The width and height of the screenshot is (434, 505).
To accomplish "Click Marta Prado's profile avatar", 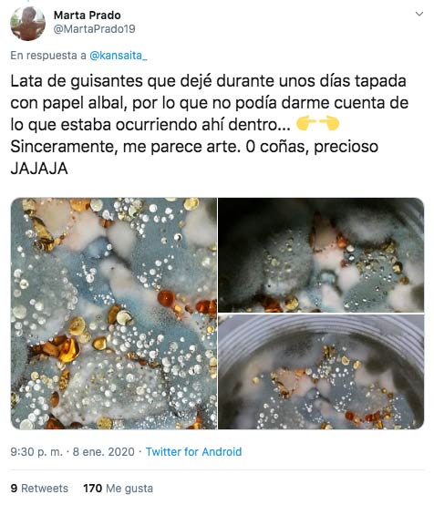I will click(27, 23).
